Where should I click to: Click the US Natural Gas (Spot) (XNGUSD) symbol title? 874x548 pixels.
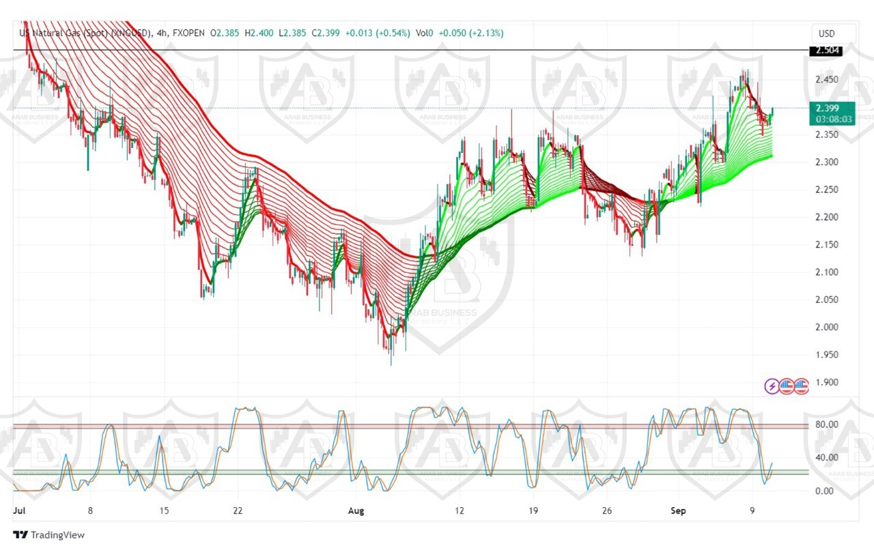tap(85, 33)
